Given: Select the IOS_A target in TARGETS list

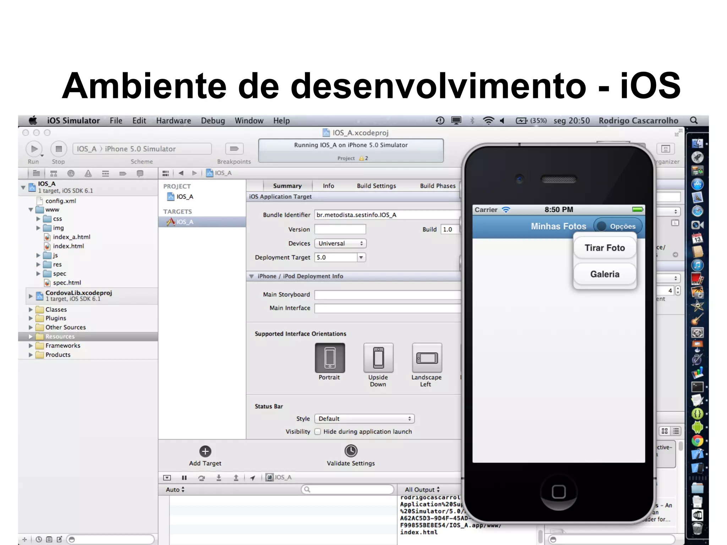Looking at the screenshot, I should (x=202, y=222).
